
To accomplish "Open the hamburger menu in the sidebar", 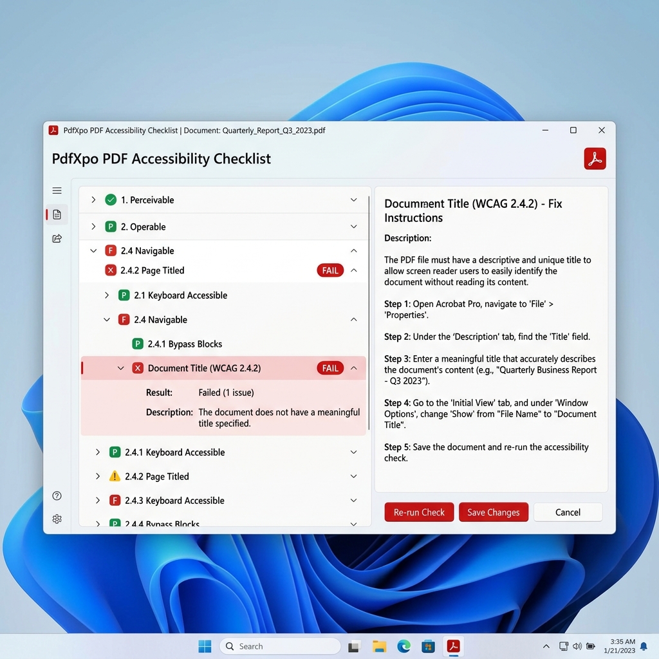I will [57, 190].
